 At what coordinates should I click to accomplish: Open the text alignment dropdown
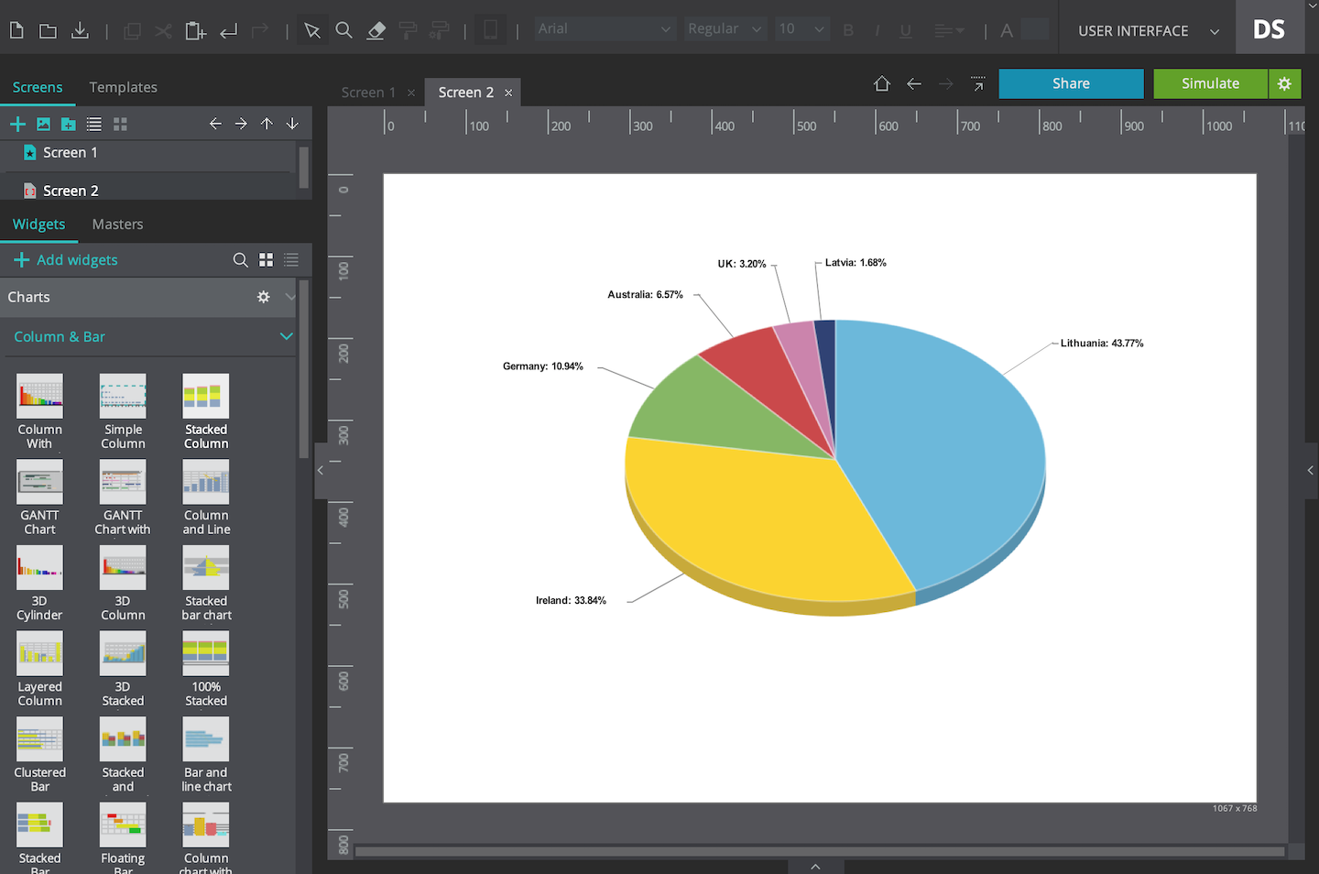point(949,30)
